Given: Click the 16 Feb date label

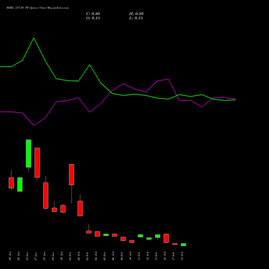Looking at the screenshot, I should (165, 256).
